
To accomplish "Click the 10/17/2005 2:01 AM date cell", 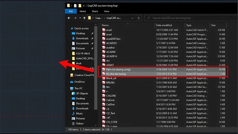I will 167,30.
